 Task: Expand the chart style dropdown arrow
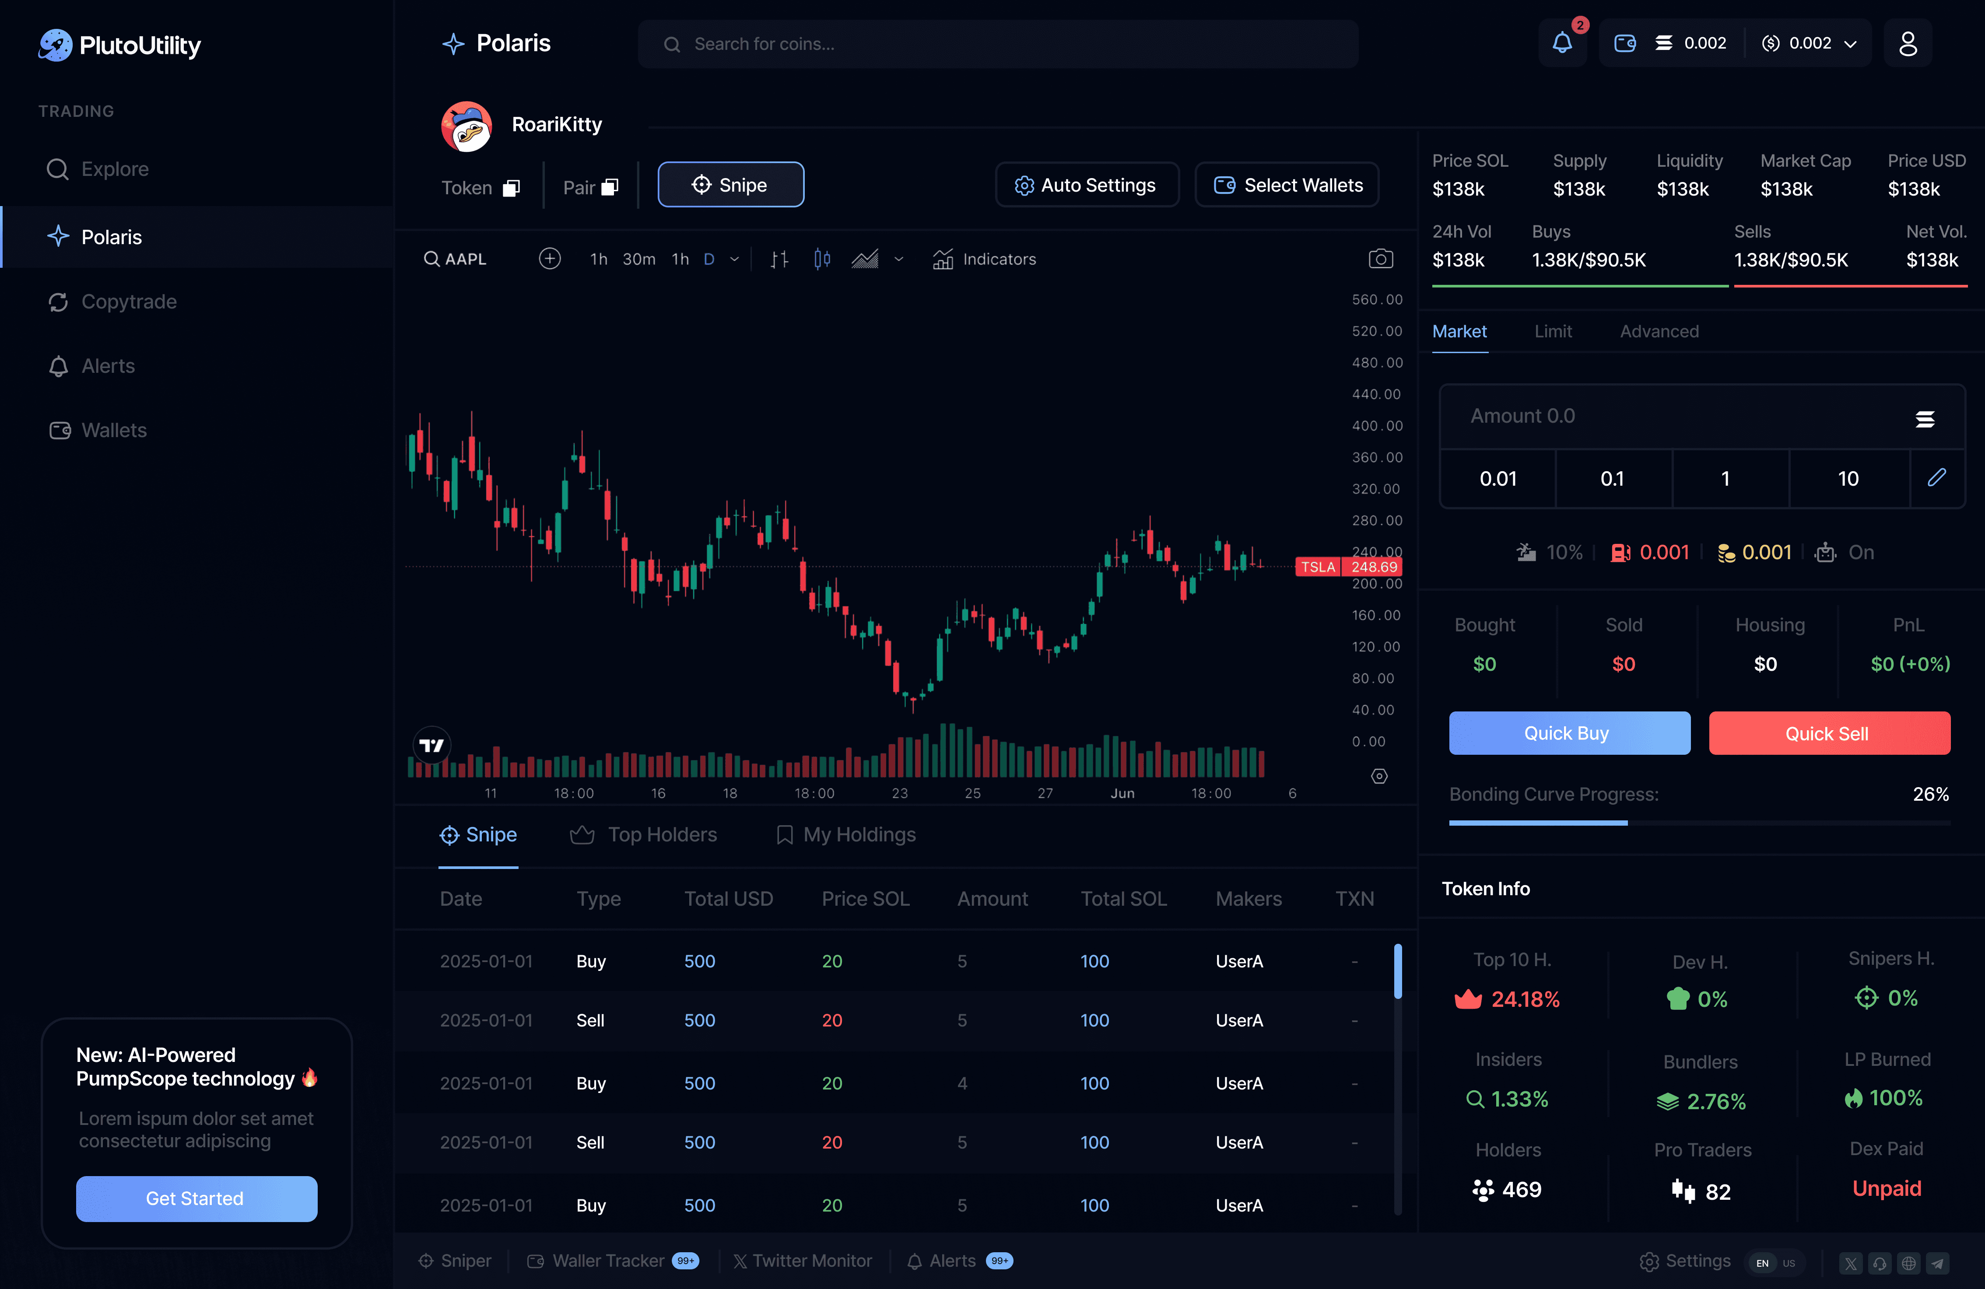click(x=898, y=259)
